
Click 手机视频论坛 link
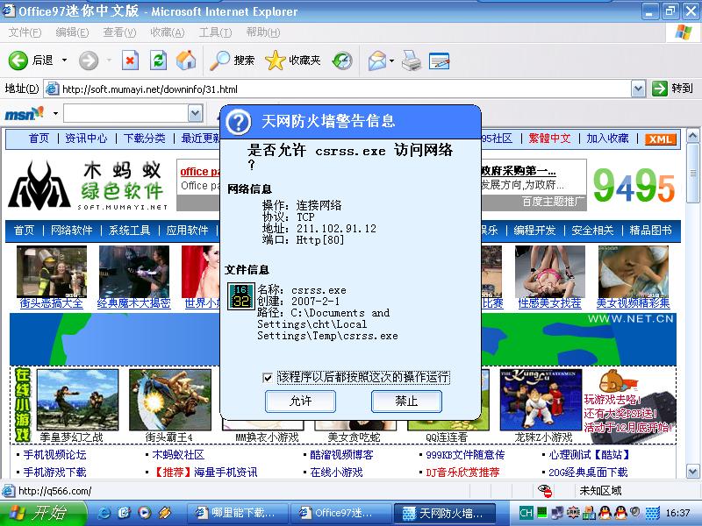pos(54,455)
